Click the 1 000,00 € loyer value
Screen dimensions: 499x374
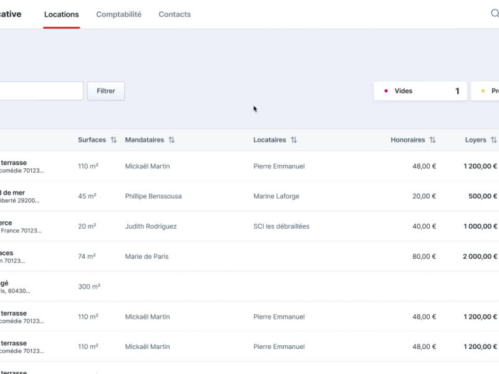pyautogui.click(x=480, y=226)
